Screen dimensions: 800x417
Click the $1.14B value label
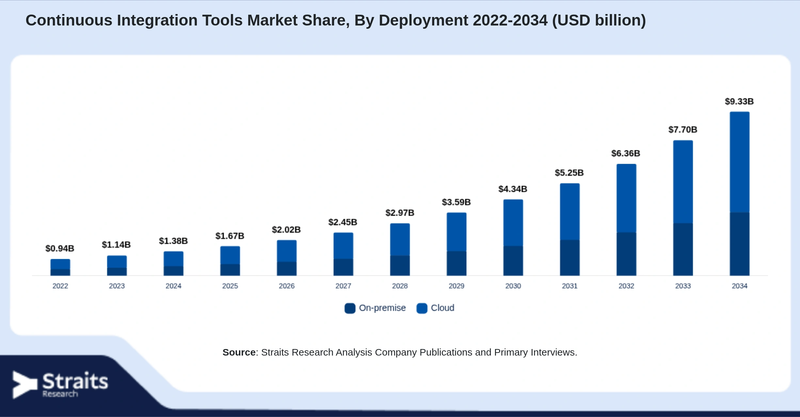116,245
